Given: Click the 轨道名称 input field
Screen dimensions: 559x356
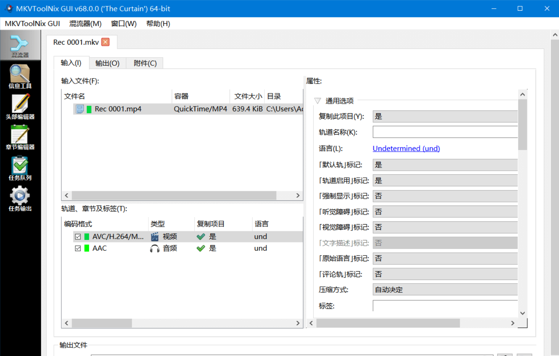Looking at the screenshot, I should [445, 132].
